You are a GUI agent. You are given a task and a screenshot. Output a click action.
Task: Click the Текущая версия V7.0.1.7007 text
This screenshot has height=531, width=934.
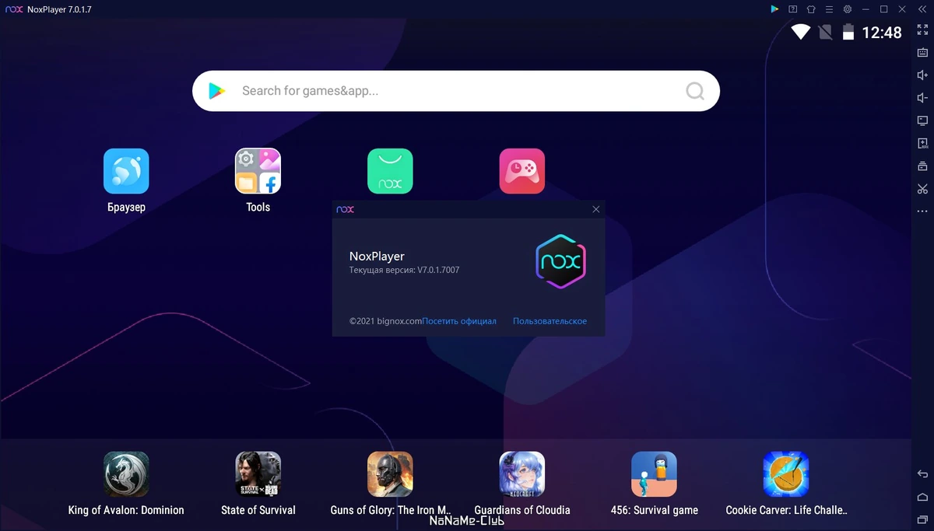point(404,270)
